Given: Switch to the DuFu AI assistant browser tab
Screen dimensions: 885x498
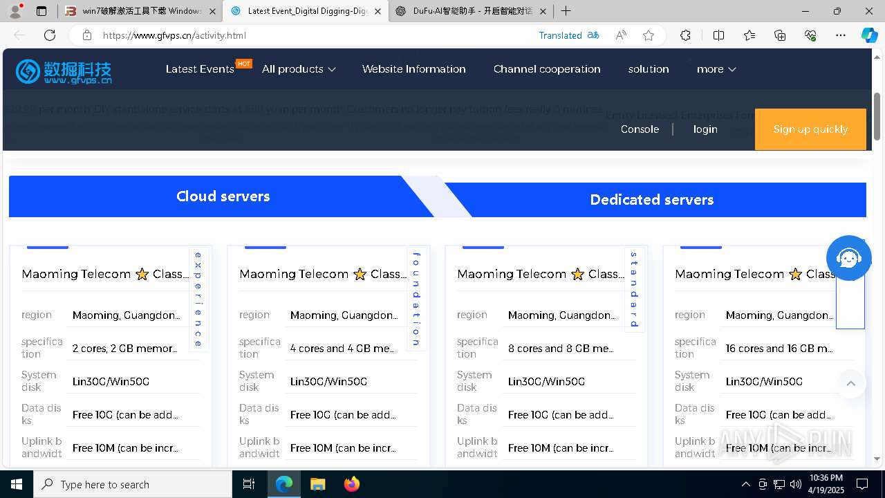Looking at the screenshot, I should tap(472, 11).
